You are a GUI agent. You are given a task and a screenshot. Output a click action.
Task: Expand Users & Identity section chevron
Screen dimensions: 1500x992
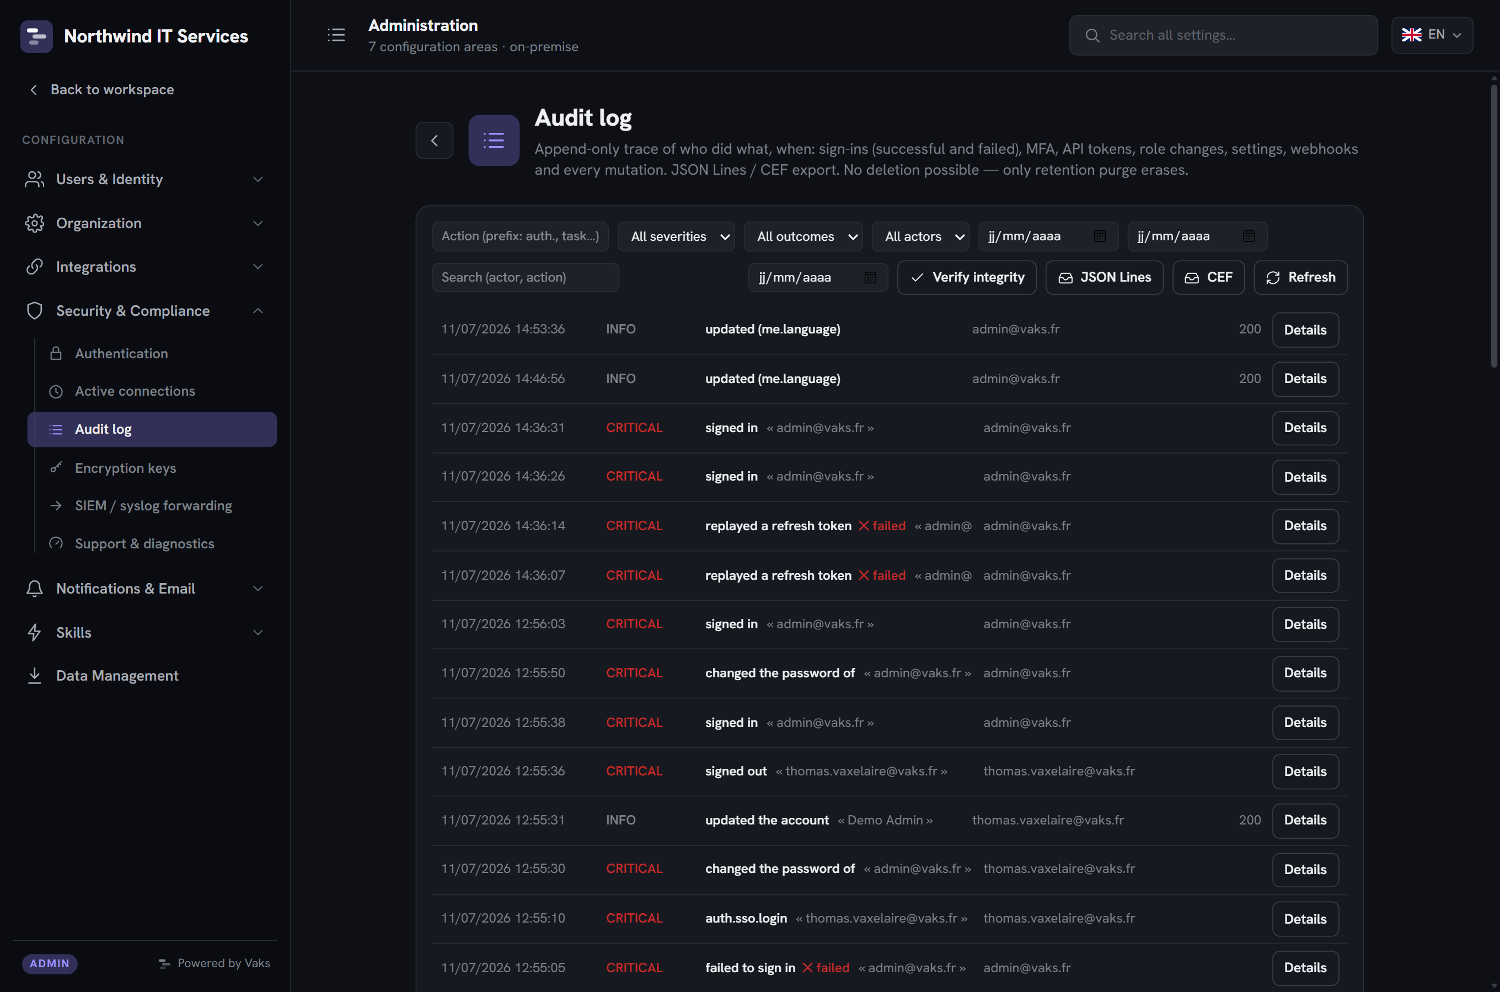pyautogui.click(x=258, y=180)
